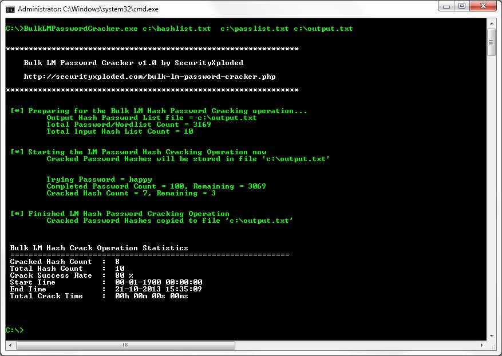Click the horizontal scrollbar left arrow
The height and width of the screenshot is (356, 502).
coord(10,346)
